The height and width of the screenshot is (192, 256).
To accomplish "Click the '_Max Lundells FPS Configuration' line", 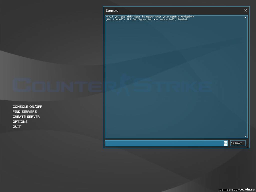I will click(147, 19).
